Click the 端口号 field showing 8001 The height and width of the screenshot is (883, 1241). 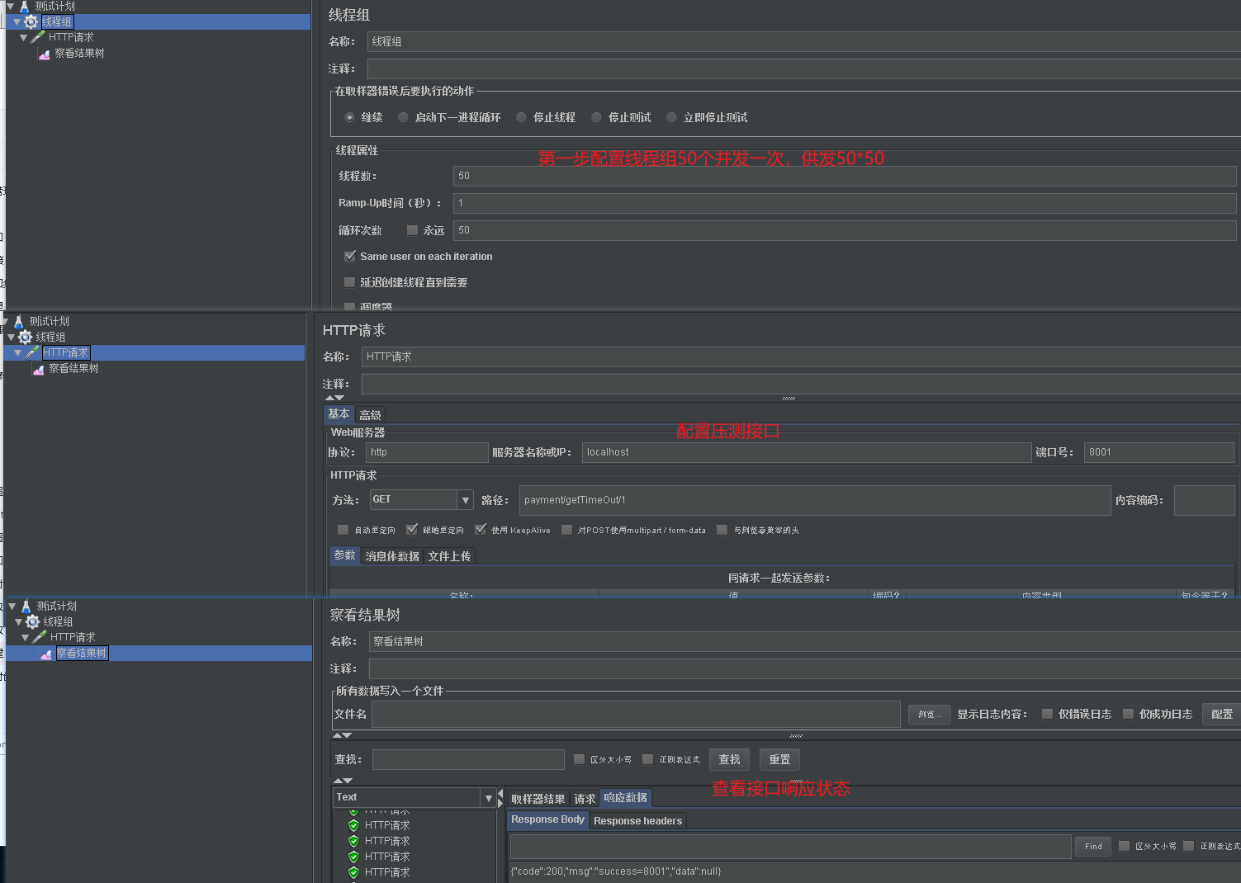[1159, 452]
